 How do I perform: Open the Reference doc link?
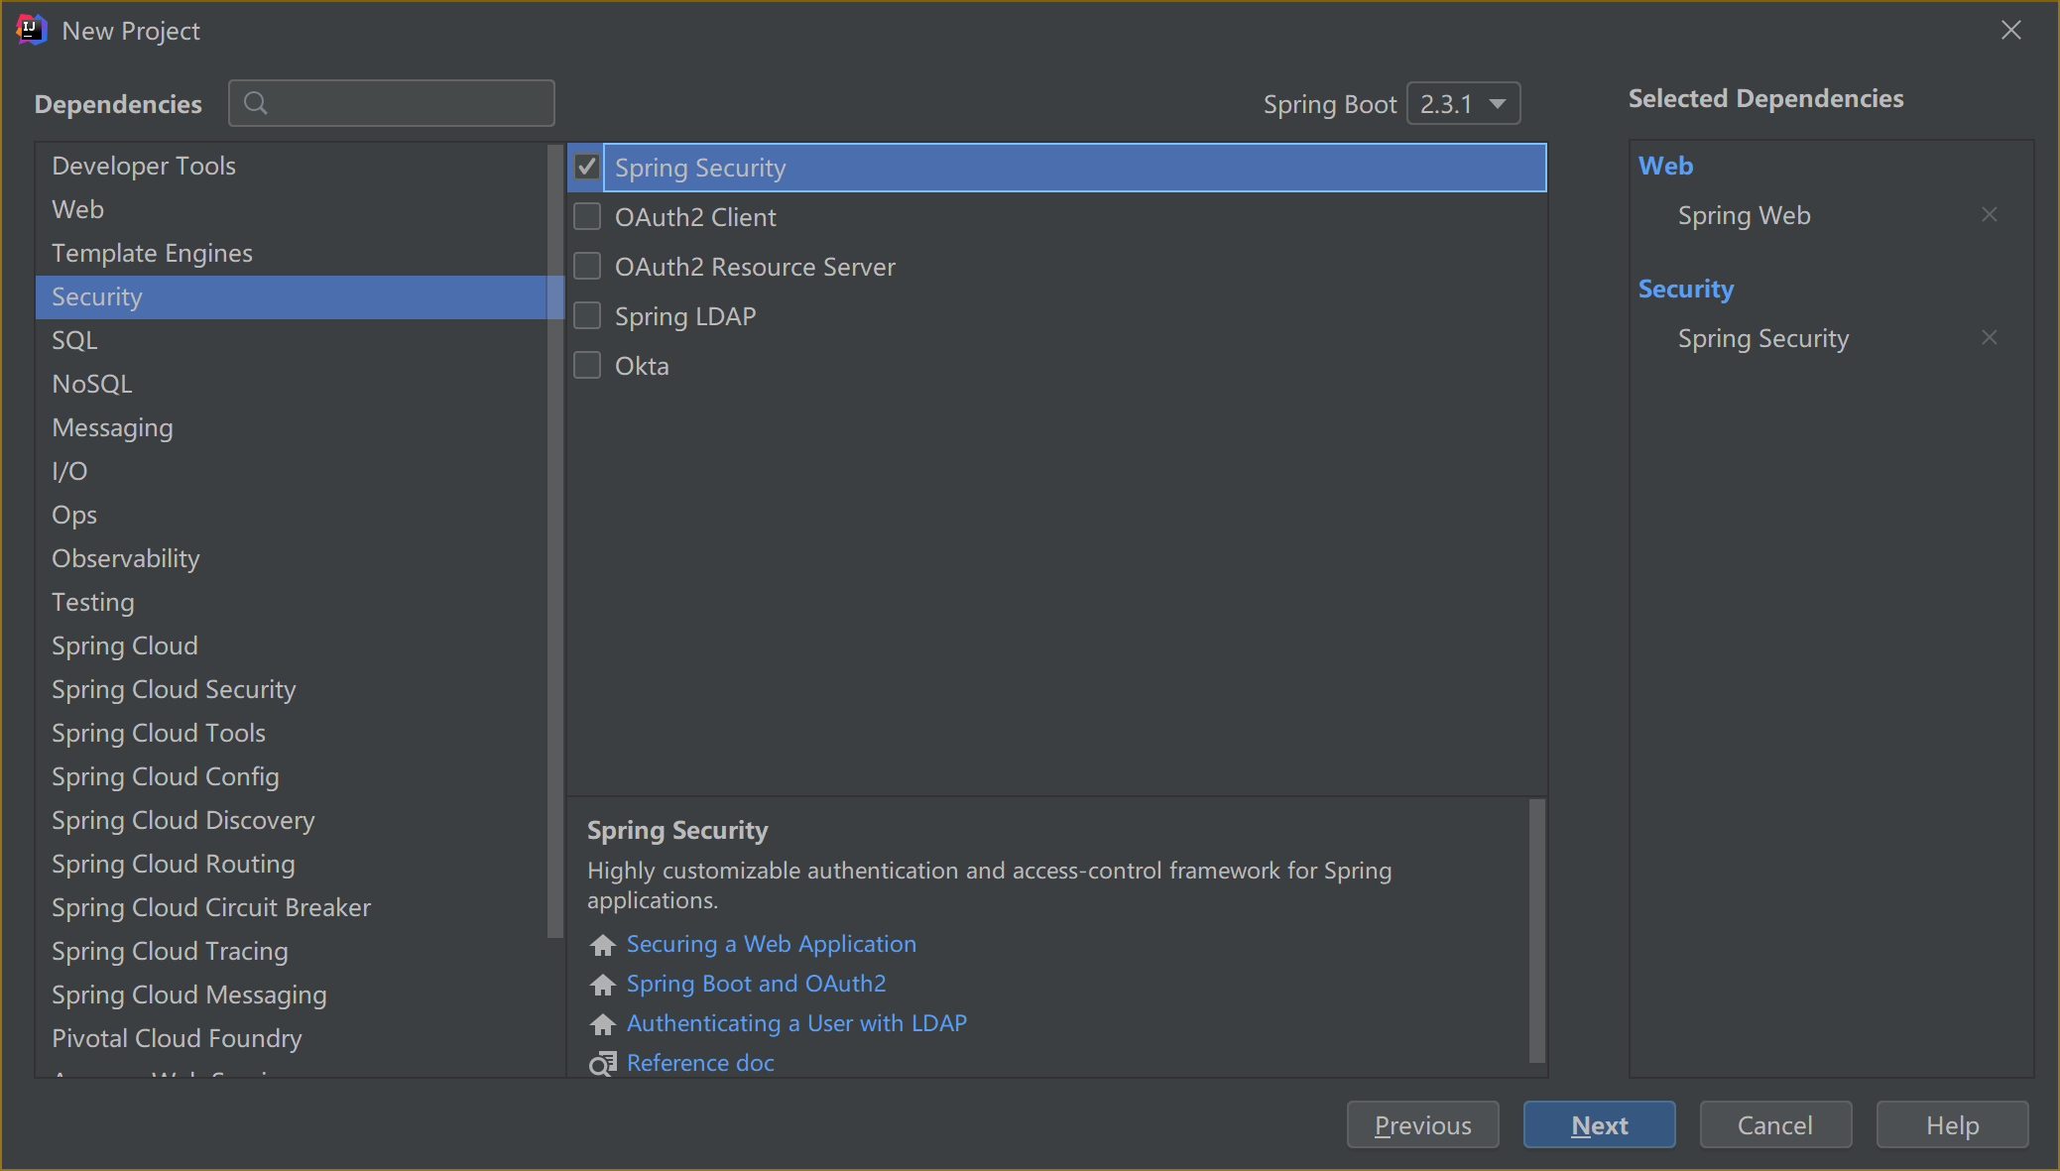coord(700,1063)
